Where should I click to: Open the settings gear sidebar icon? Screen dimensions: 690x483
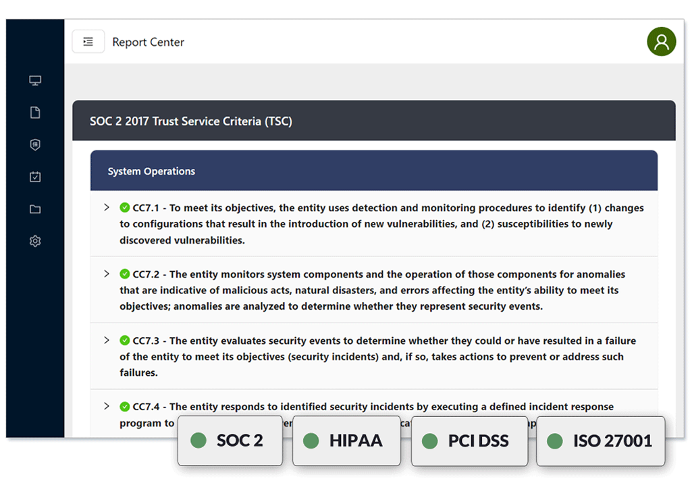pyautogui.click(x=35, y=241)
